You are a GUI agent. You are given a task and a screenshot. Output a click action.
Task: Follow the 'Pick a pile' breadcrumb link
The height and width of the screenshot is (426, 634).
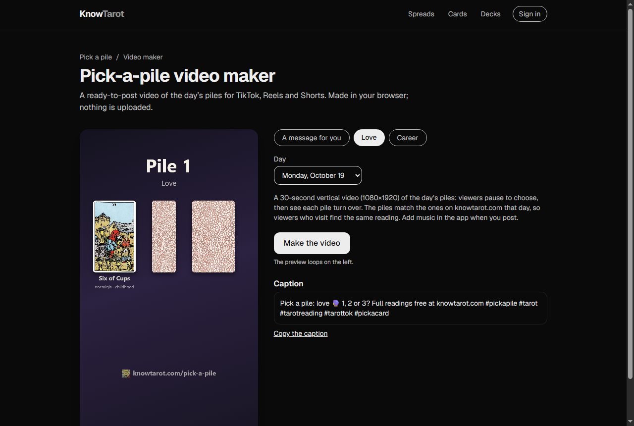pos(96,57)
